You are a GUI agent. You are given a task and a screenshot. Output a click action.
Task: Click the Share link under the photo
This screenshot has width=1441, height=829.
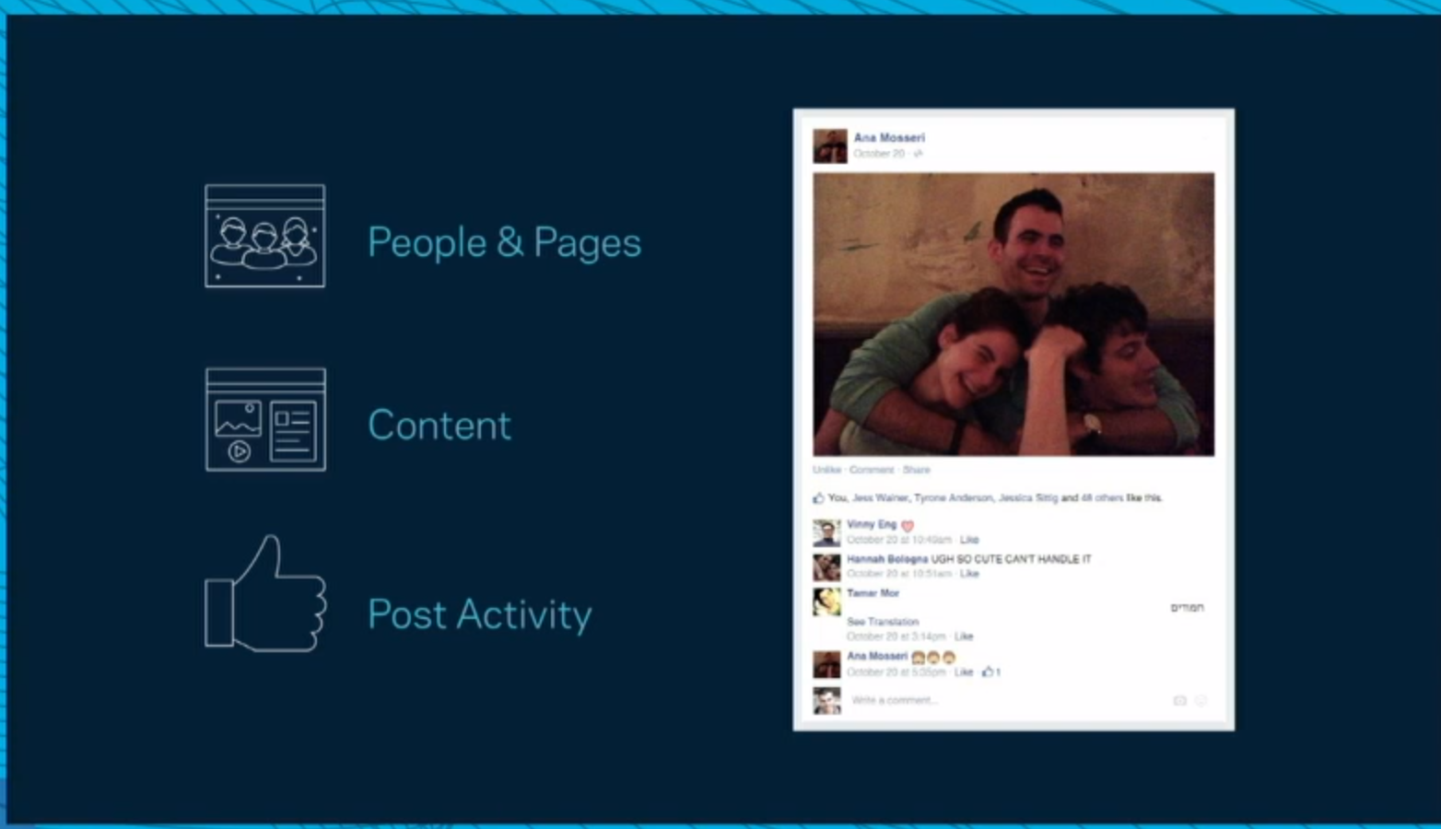pyautogui.click(x=916, y=470)
